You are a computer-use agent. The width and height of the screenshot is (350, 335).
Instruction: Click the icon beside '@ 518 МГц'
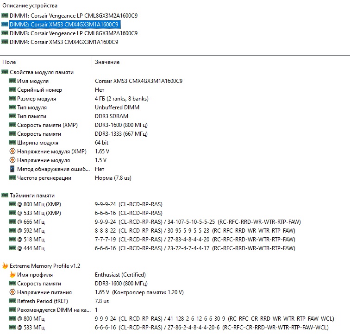coord(12,239)
